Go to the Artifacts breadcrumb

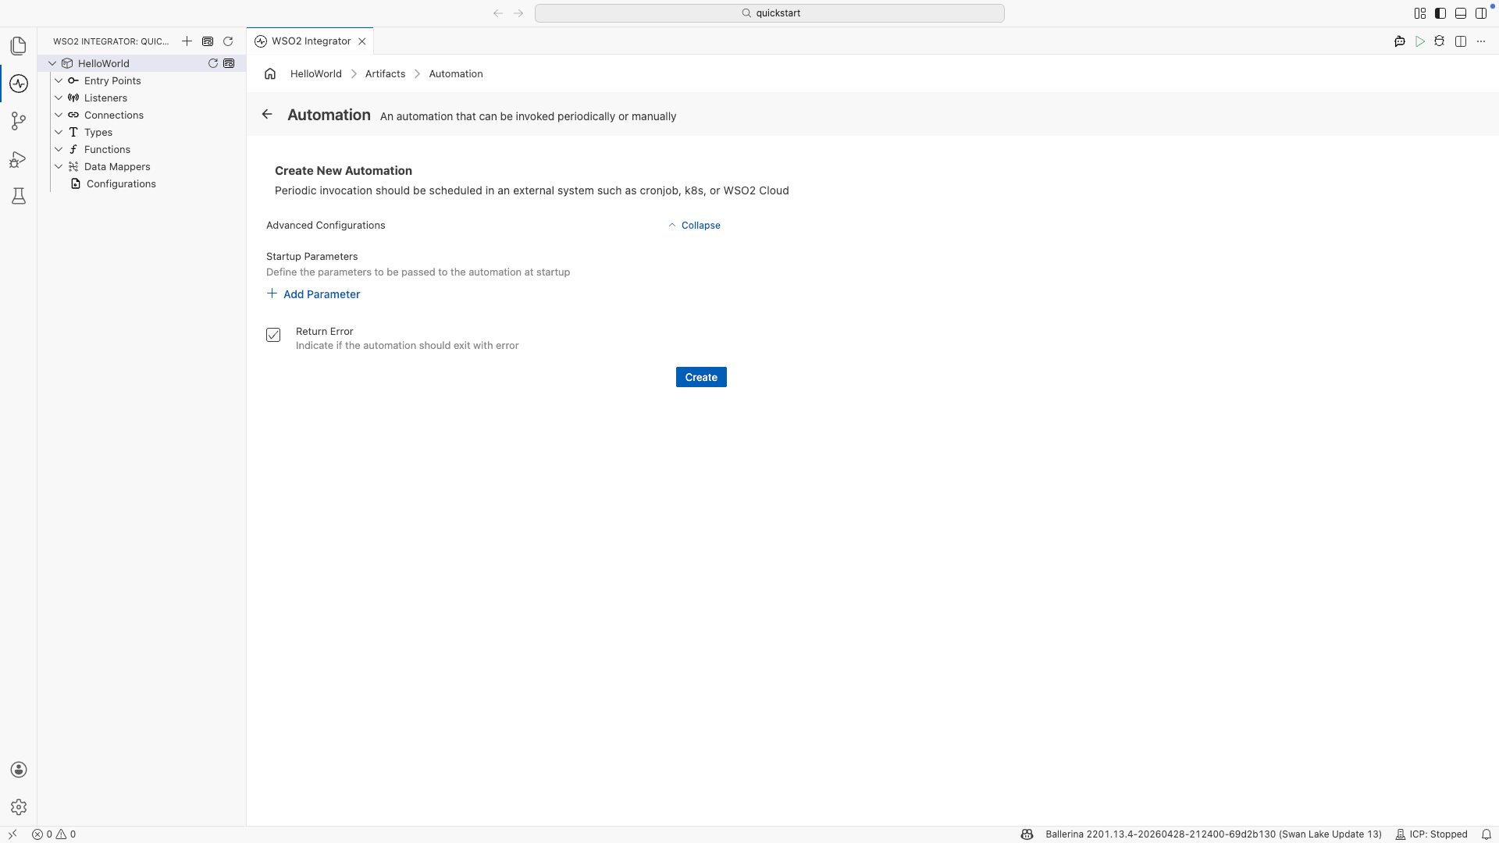coord(385,74)
